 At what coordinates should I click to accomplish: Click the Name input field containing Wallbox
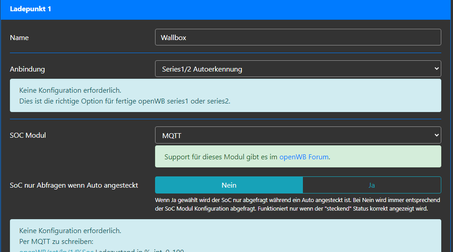pyautogui.click(x=297, y=37)
